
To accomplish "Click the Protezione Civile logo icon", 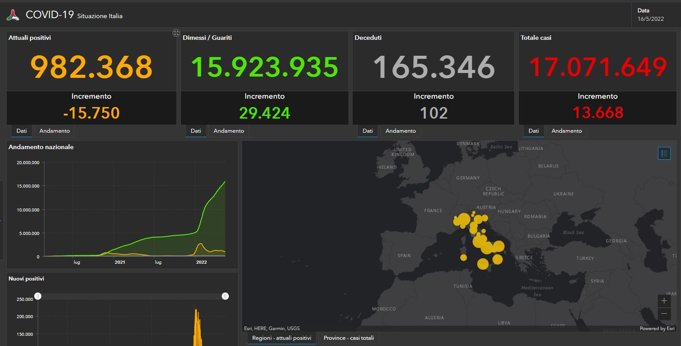I will coord(13,15).
